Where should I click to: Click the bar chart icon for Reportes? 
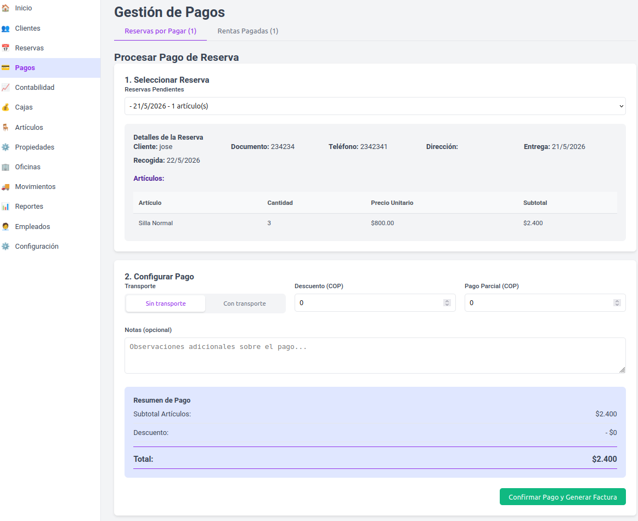tap(5, 207)
